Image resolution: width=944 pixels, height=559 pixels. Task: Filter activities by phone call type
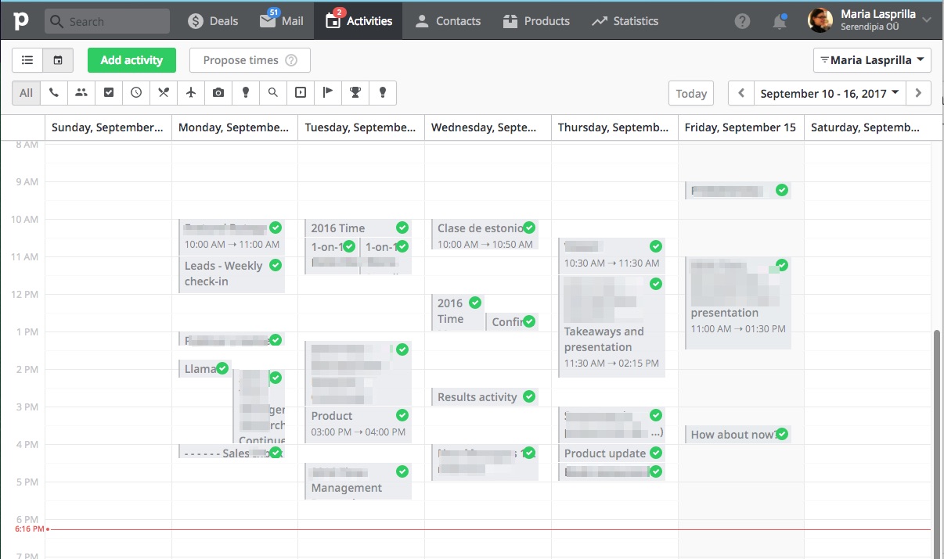pyautogui.click(x=53, y=93)
